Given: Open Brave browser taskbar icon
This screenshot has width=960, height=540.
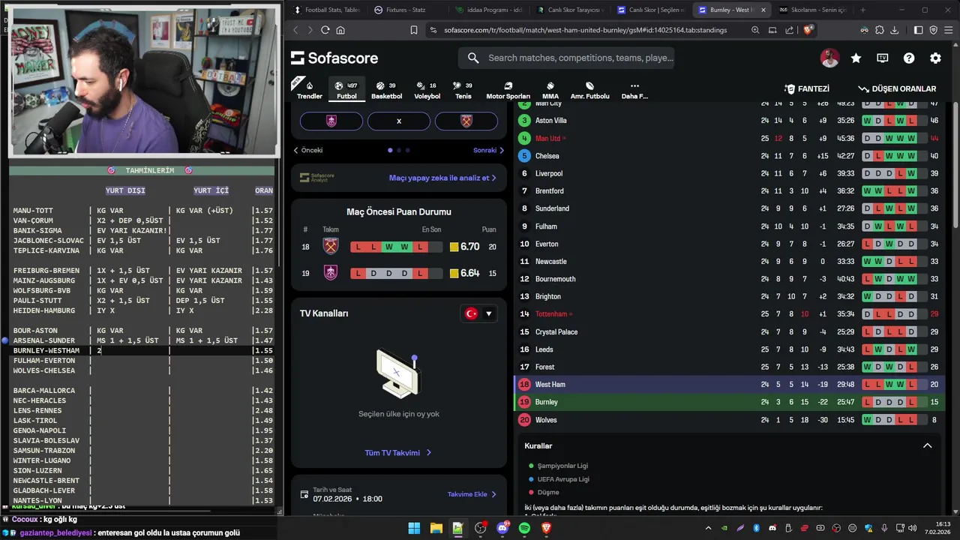Looking at the screenshot, I should pos(546,528).
